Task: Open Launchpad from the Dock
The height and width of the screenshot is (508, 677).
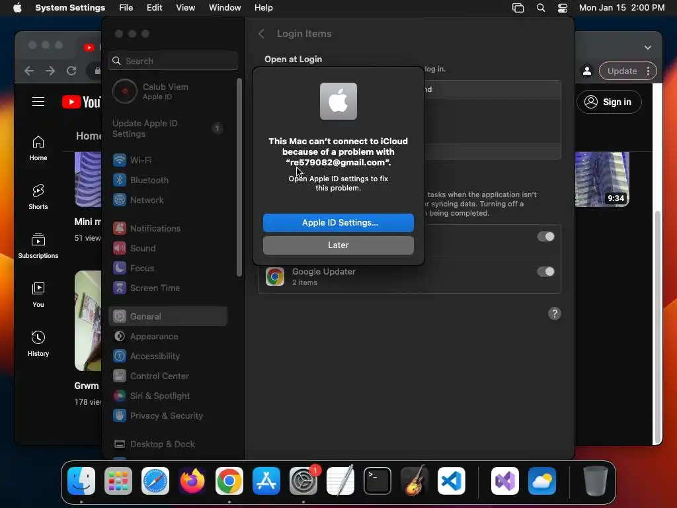Action: coord(118,481)
